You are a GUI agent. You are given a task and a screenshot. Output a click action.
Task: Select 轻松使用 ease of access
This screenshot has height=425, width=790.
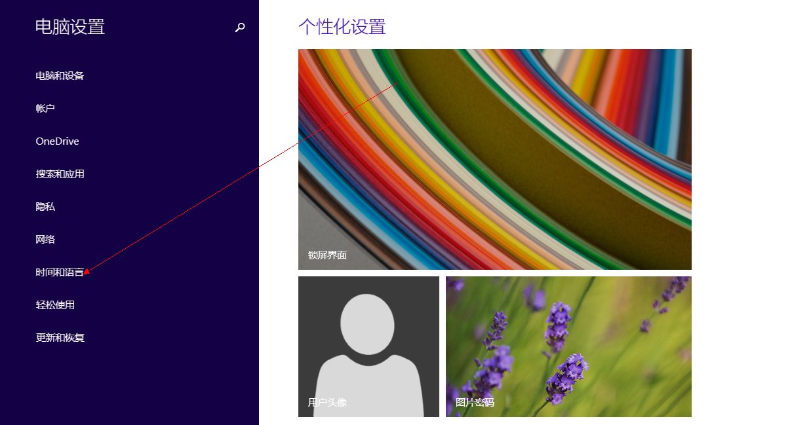(55, 305)
